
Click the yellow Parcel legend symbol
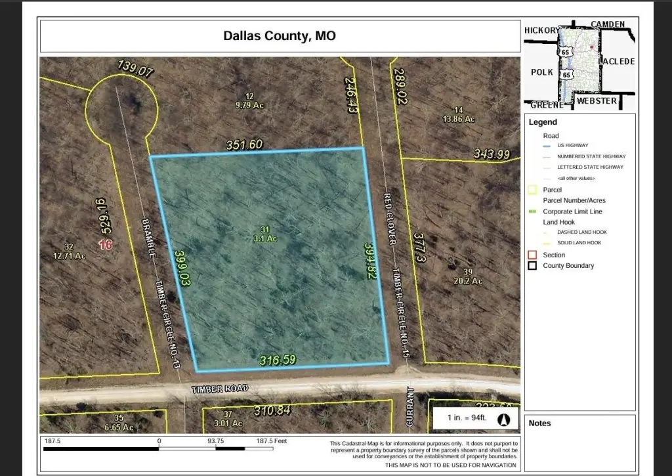(532, 190)
